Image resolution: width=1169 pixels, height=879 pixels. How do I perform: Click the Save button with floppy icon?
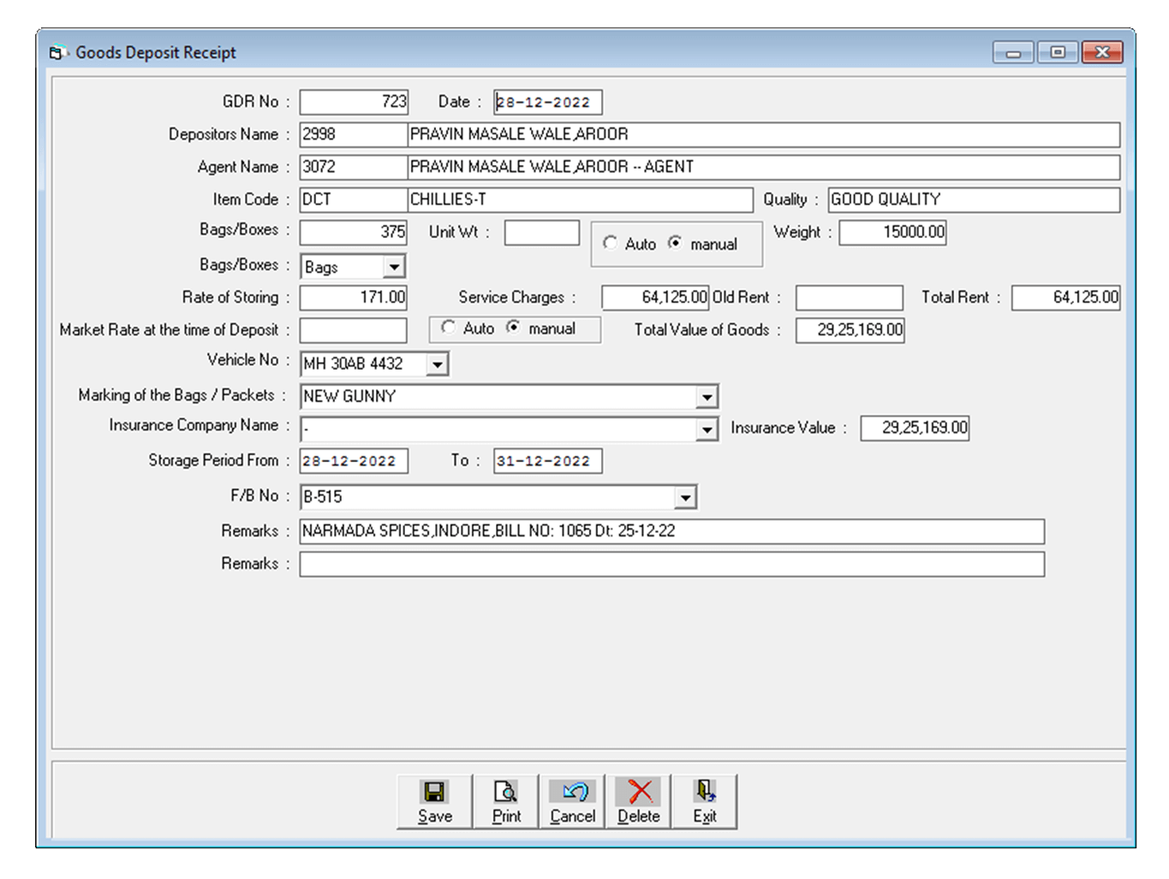(x=435, y=802)
